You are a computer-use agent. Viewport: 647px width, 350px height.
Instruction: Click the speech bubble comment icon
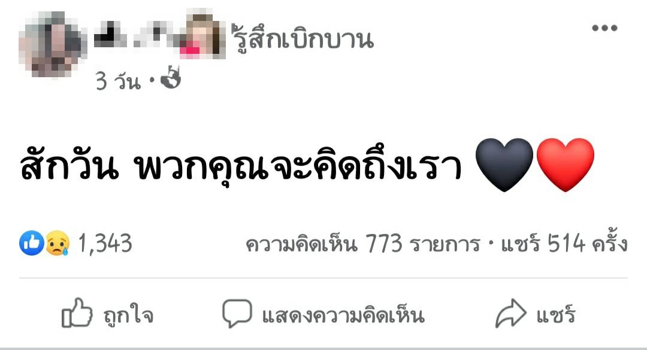(237, 314)
